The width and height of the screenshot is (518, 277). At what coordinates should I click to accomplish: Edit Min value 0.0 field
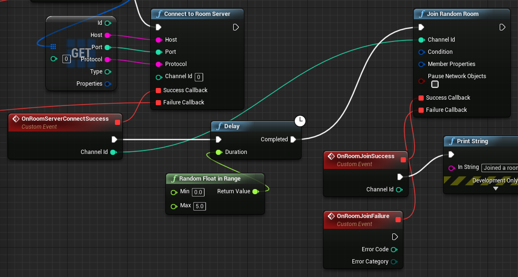(x=198, y=192)
